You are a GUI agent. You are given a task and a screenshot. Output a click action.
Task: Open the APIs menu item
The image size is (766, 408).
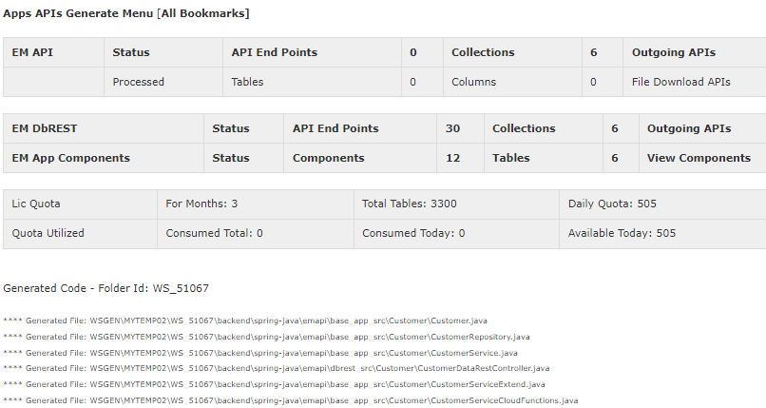click(48, 13)
